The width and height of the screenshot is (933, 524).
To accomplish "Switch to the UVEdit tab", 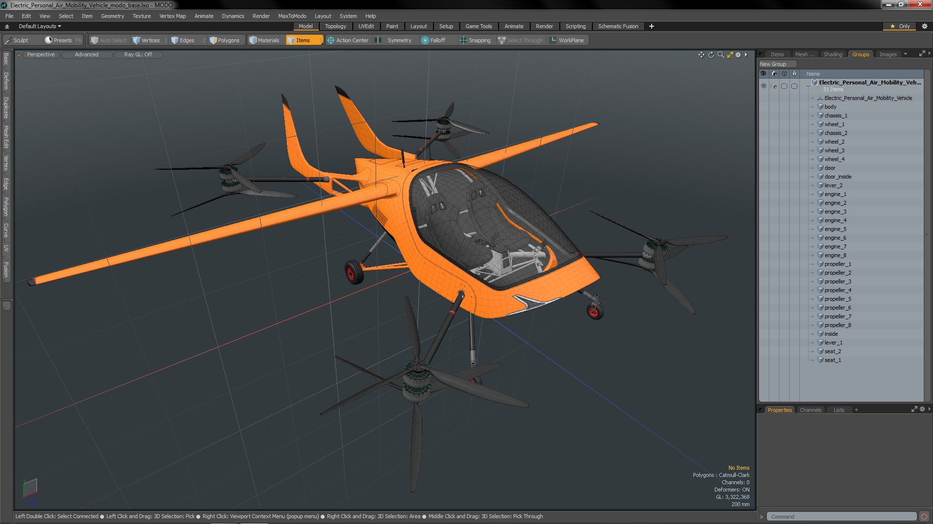I will [366, 26].
